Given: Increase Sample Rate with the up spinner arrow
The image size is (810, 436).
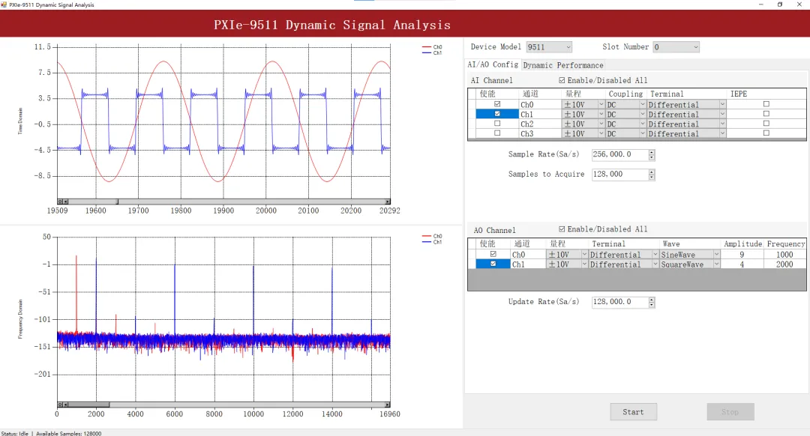Looking at the screenshot, I should [652, 152].
